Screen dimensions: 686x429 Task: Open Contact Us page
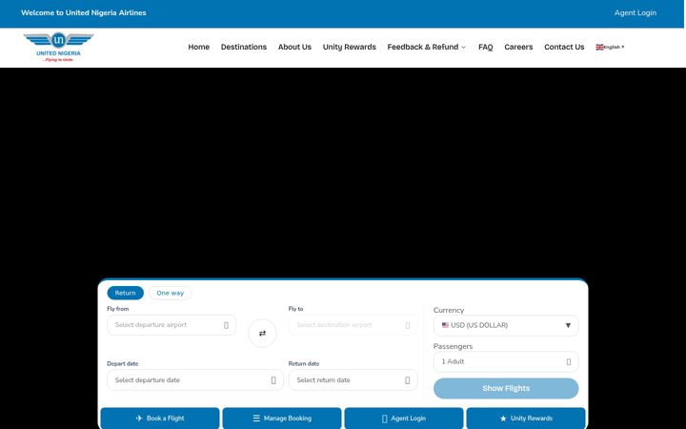coord(564,47)
